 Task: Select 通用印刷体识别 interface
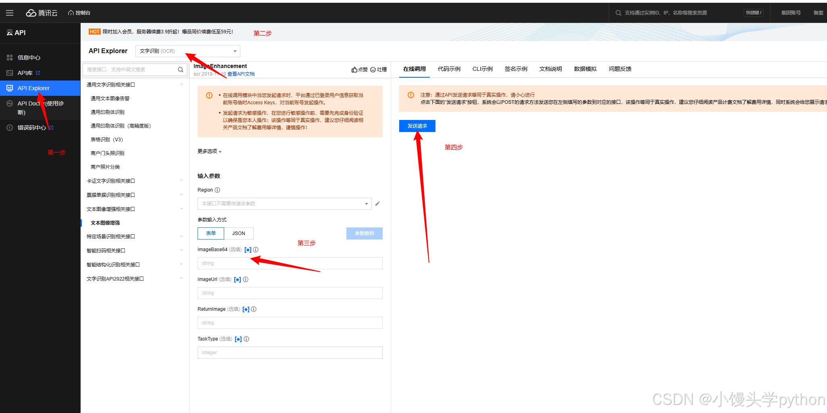point(107,112)
